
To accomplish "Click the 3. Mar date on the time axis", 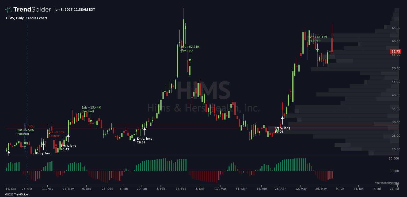I will click(200, 189).
